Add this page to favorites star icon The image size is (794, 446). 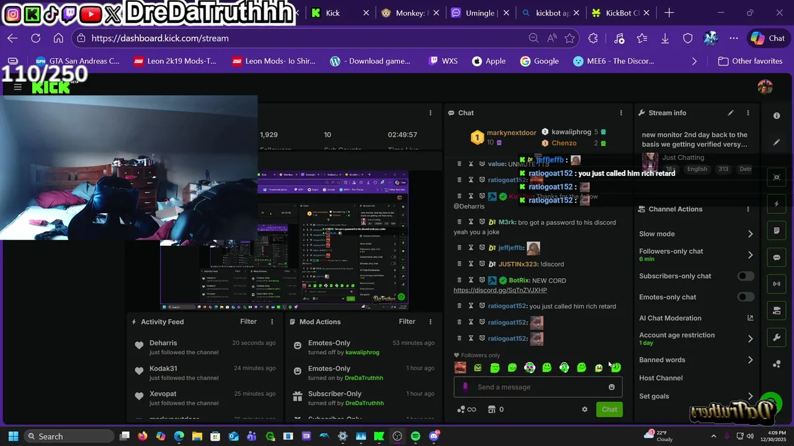(569, 38)
